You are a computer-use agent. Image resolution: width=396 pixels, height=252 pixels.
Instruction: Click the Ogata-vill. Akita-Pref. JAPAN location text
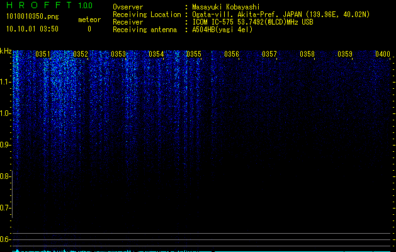[x=281, y=14]
